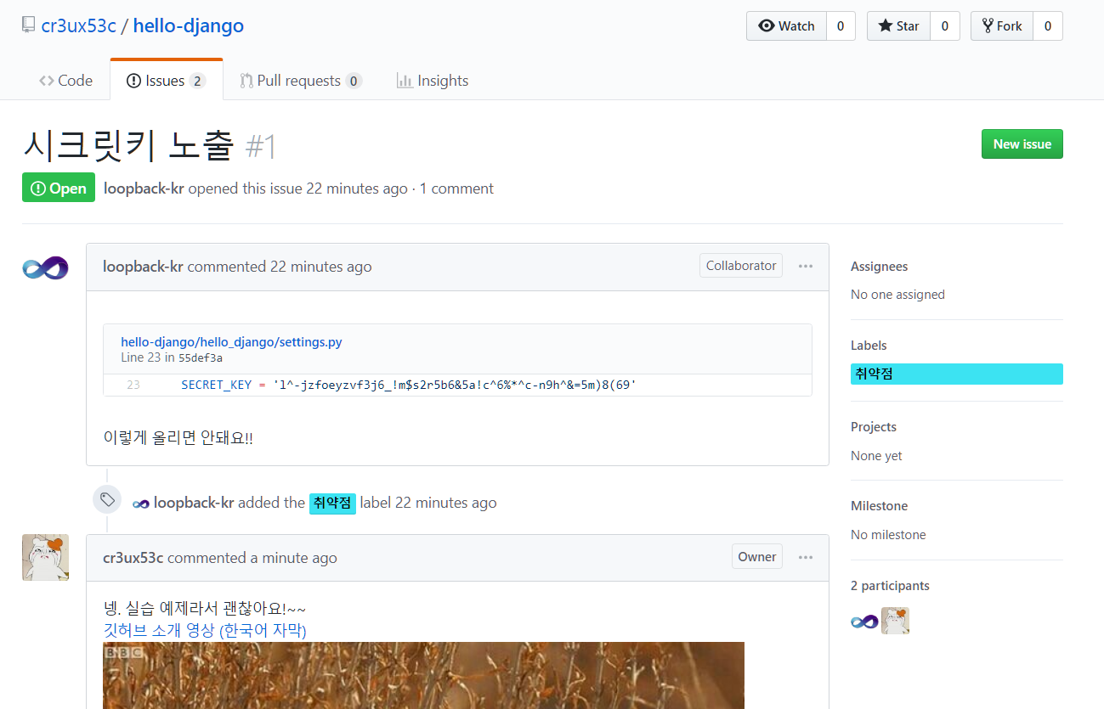Click the Owner badge

click(x=756, y=557)
